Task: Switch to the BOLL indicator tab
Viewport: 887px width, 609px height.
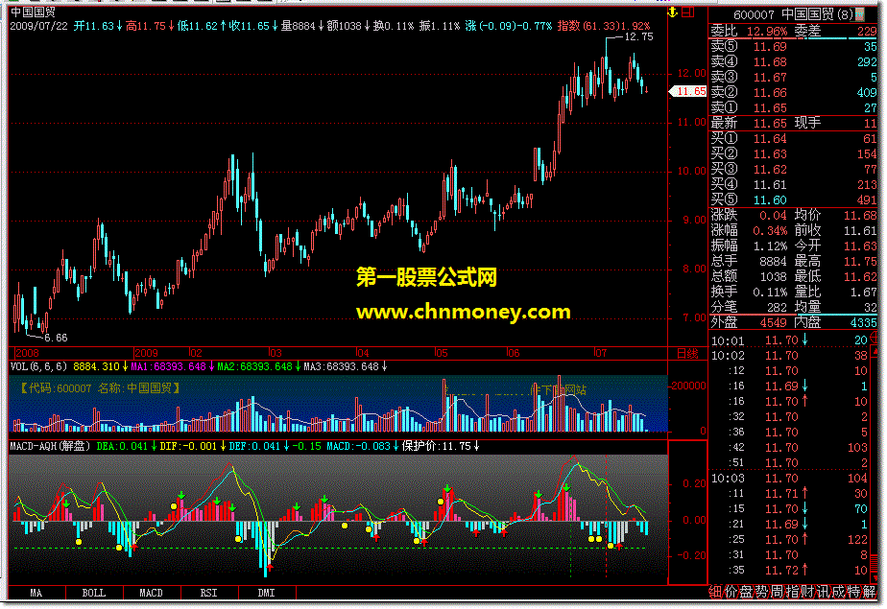Action: pyautogui.click(x=94, y=593)
